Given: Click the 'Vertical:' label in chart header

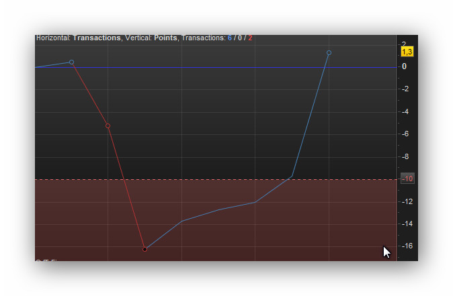Looking at the screenshot, I should coord(138,38).
